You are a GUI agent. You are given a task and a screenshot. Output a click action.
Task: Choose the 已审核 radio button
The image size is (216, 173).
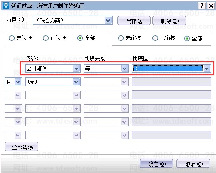pos(155,38)
